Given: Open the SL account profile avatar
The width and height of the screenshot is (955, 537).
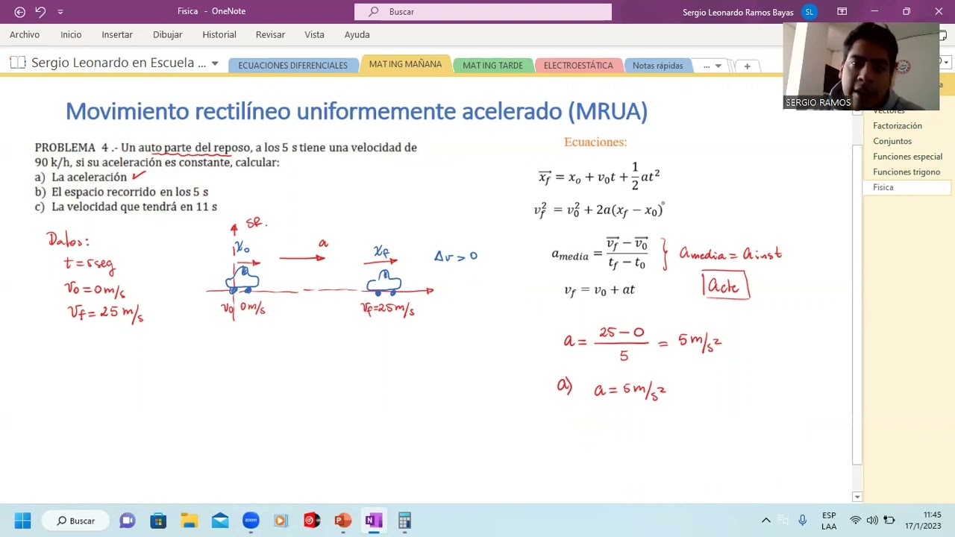Looking at the screenshot, I should pyautogui.click(x=809, y=12).
